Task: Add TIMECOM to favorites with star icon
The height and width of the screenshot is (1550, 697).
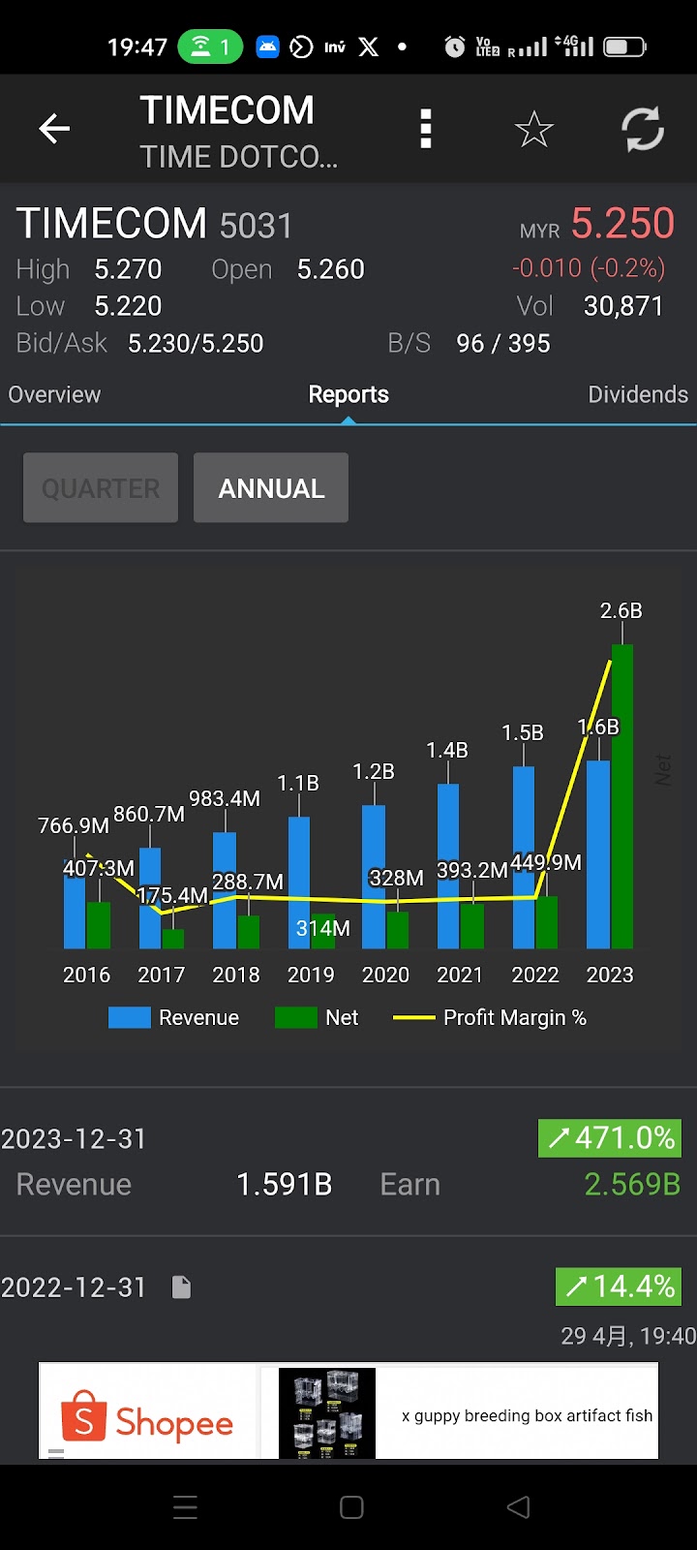Action: [533, 129]
